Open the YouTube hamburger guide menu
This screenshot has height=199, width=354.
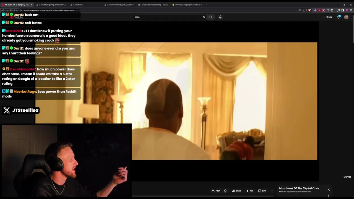tap(5, 17)
